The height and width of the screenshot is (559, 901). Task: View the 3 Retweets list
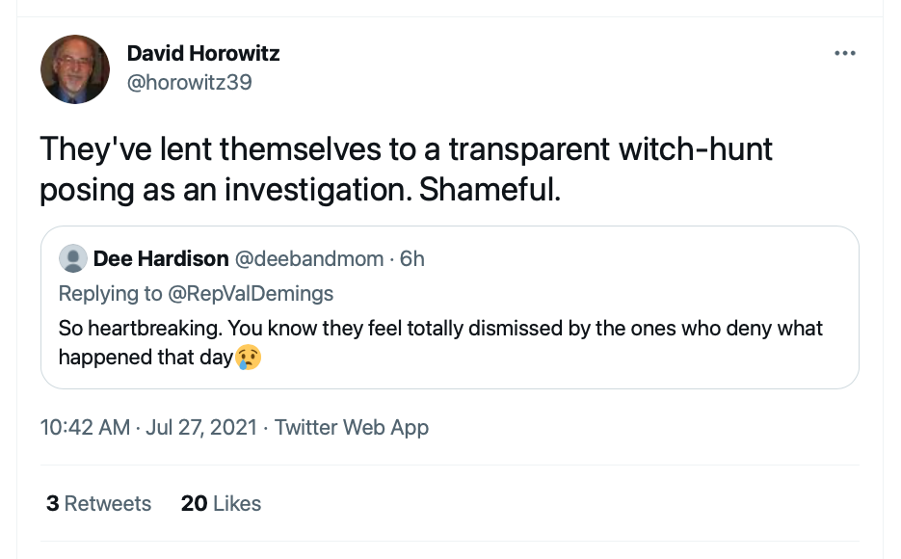[x=98, y=503]
